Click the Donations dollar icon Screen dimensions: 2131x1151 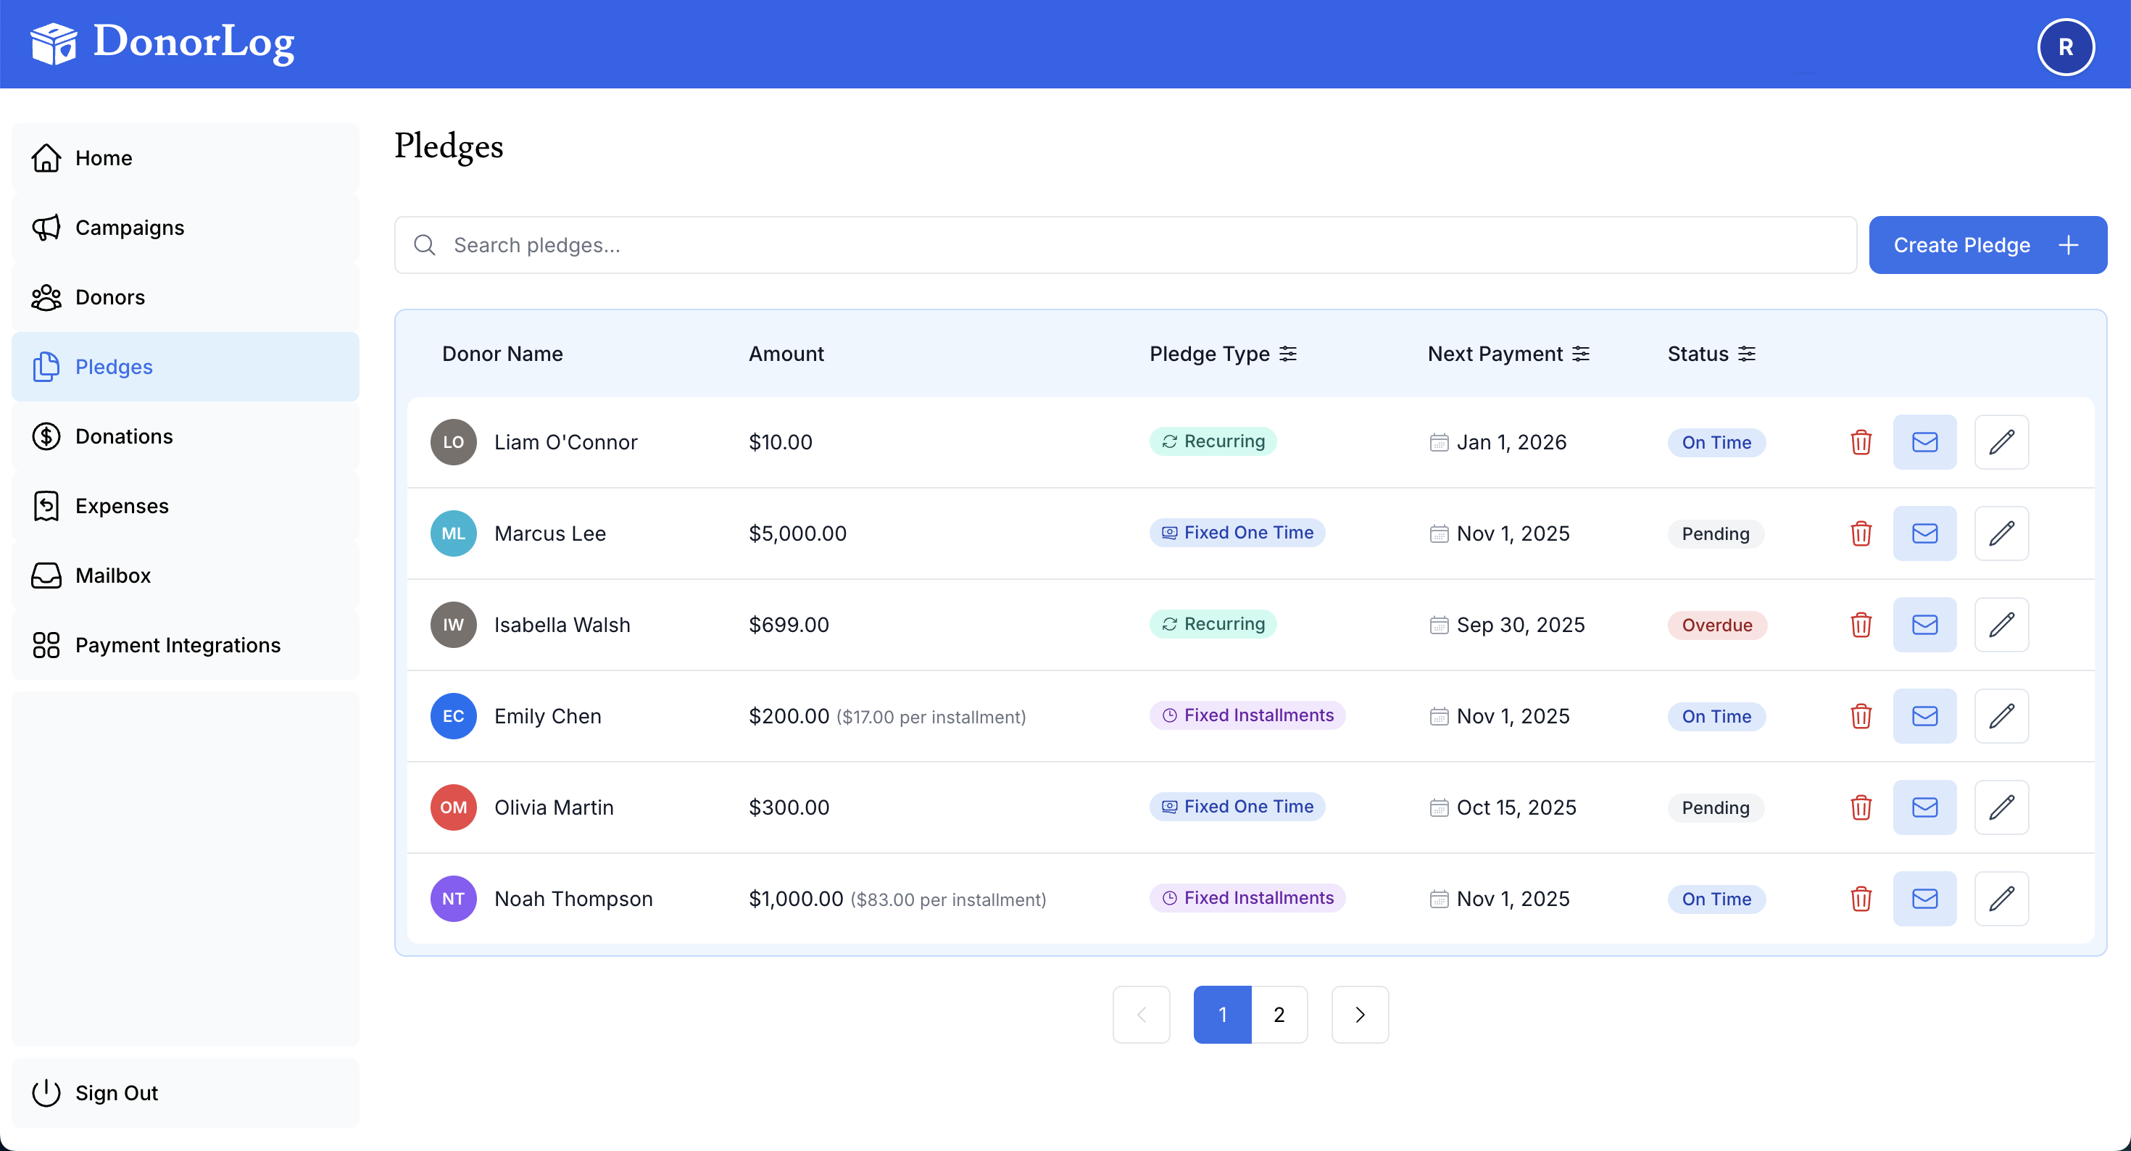pos(46,436)
